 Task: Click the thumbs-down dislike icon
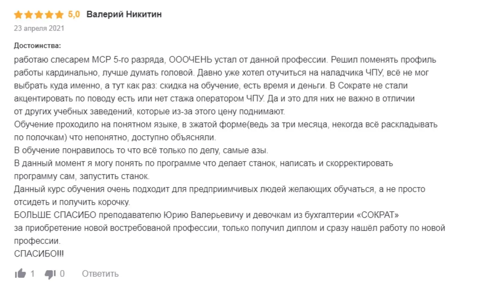50,274
